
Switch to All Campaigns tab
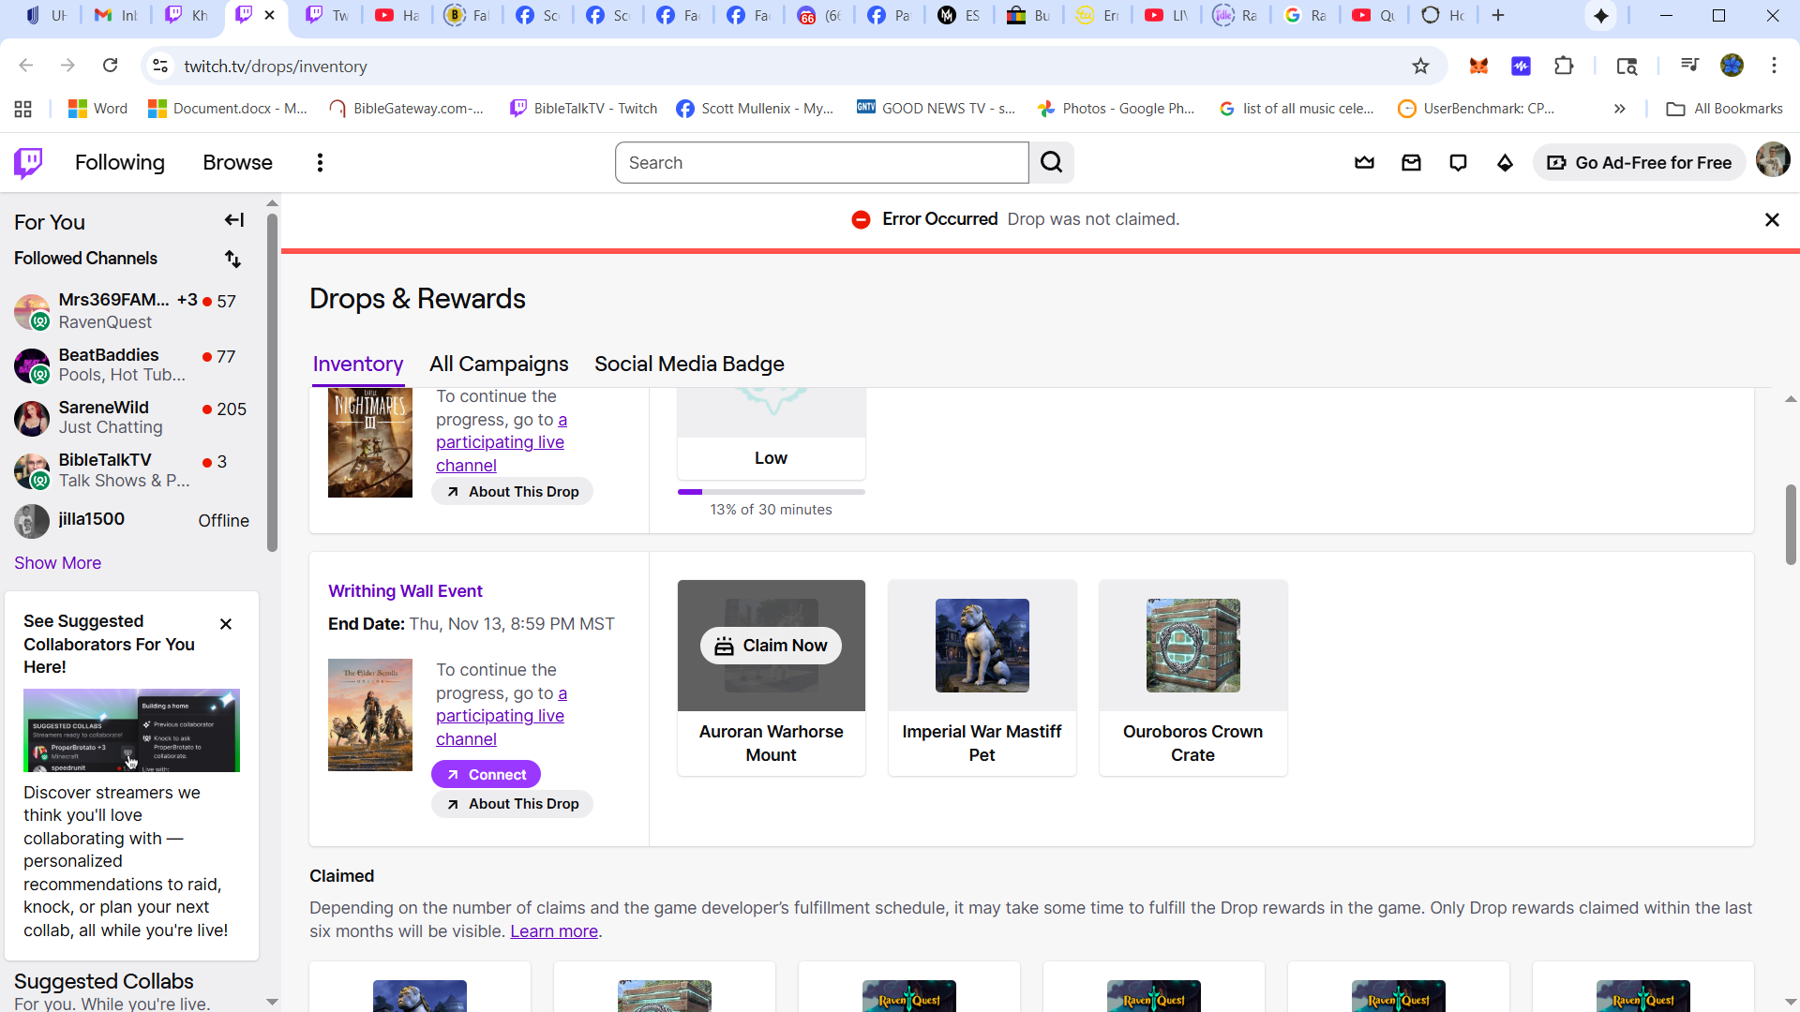(x=499, y=365)
